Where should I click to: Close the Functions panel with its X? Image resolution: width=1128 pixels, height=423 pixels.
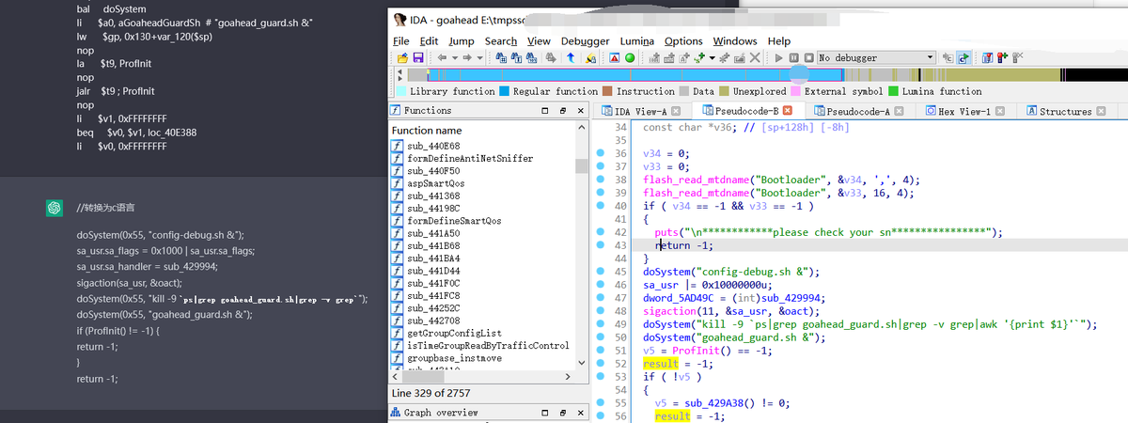pyautogui.click(x=579, y=111)
